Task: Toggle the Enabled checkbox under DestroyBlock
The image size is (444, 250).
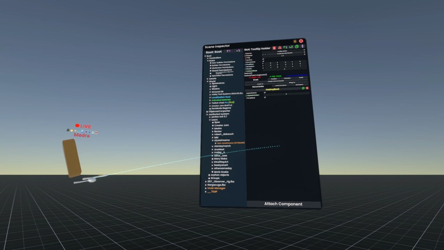Action: point(265,97)
